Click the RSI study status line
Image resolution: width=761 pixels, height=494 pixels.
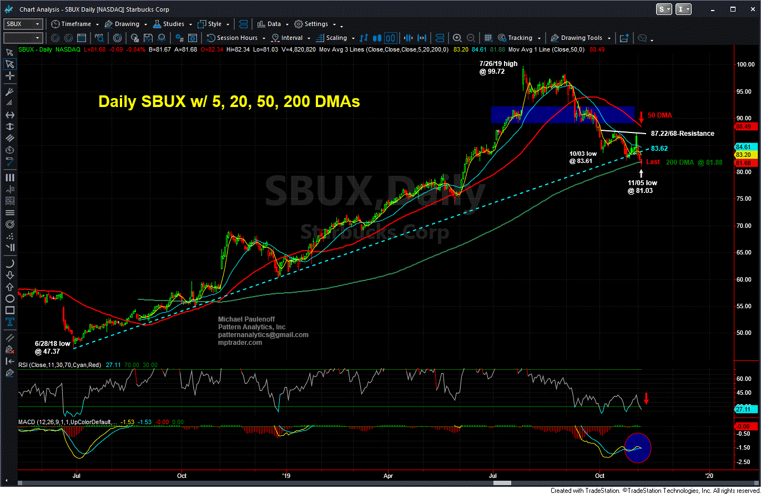pos(89,365)
